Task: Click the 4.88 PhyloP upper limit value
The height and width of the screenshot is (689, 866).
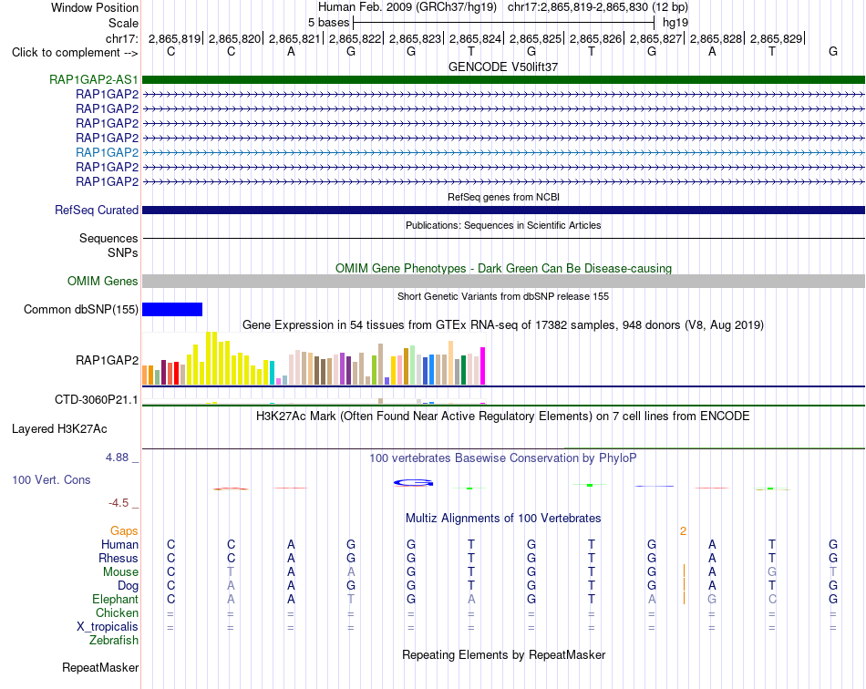Action: (117, 458)
